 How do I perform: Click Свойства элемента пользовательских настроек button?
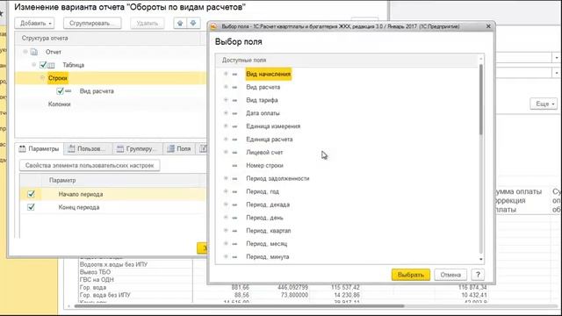click(90, 166)
